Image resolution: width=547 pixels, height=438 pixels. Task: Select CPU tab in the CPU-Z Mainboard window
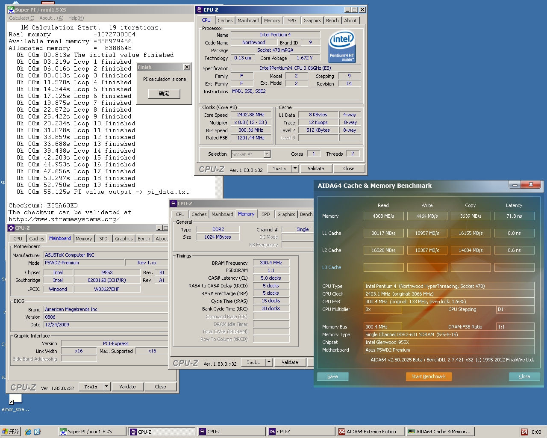18,239
